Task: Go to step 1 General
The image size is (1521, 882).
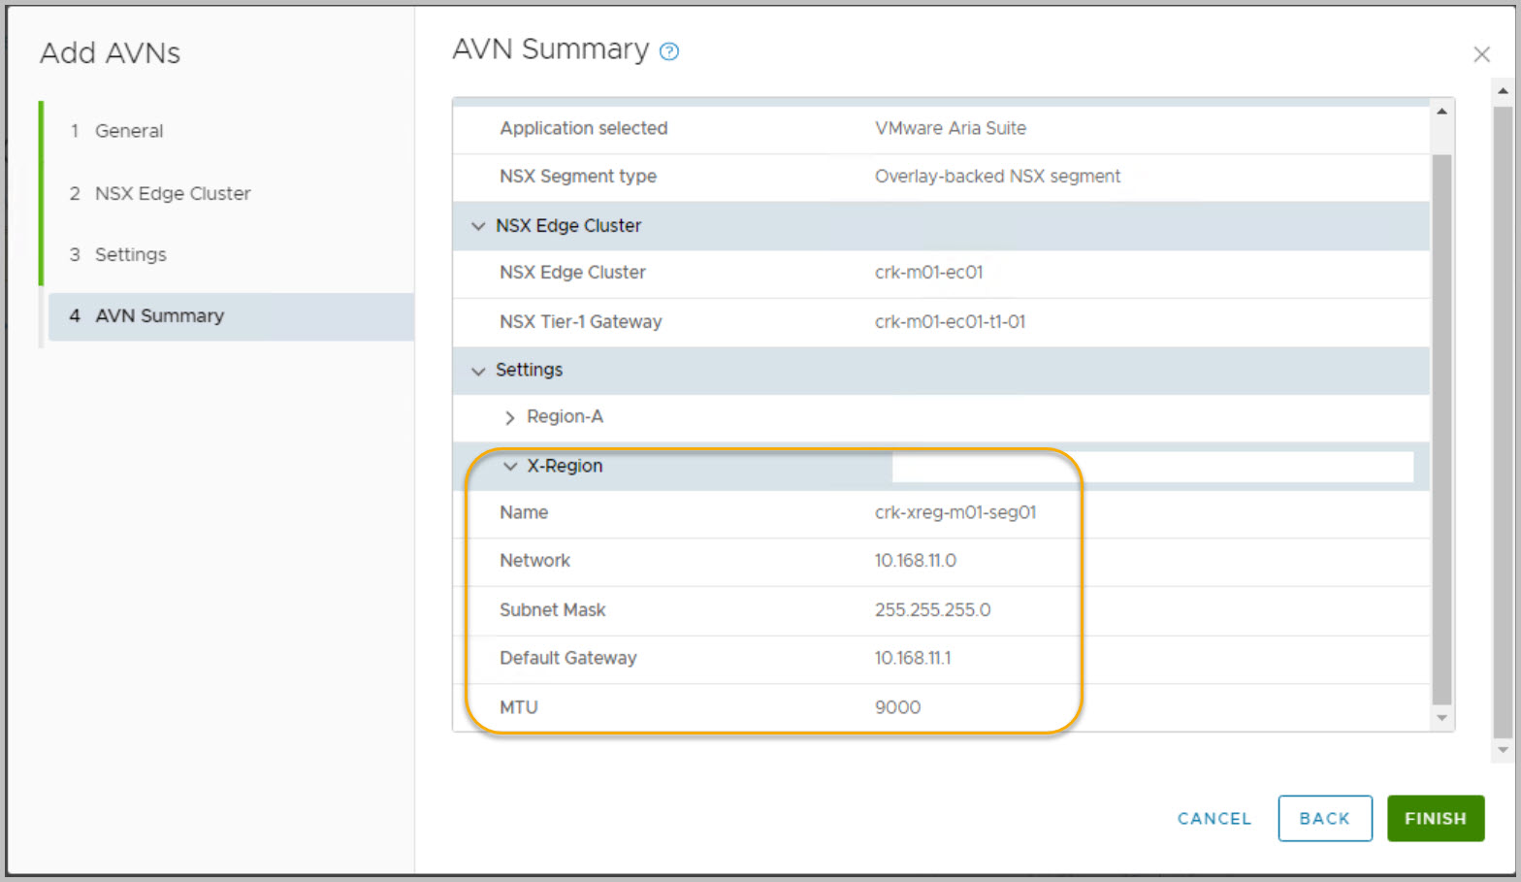Action: click(x=128, y=131)
